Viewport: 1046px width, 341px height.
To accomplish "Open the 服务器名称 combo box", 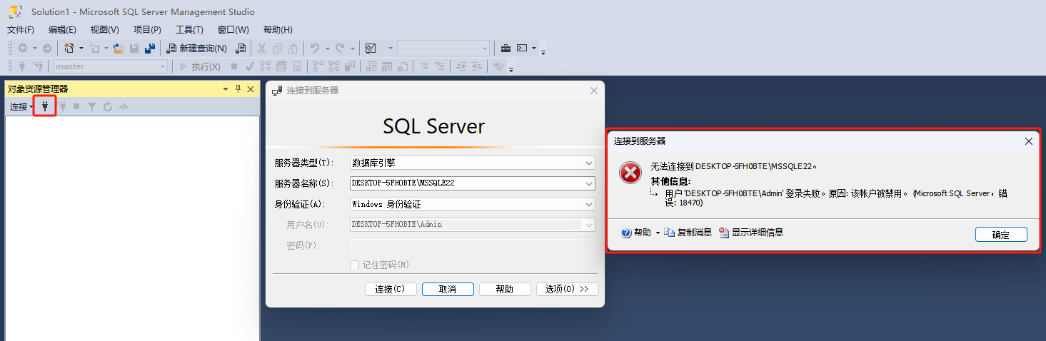I will (473, 183).
